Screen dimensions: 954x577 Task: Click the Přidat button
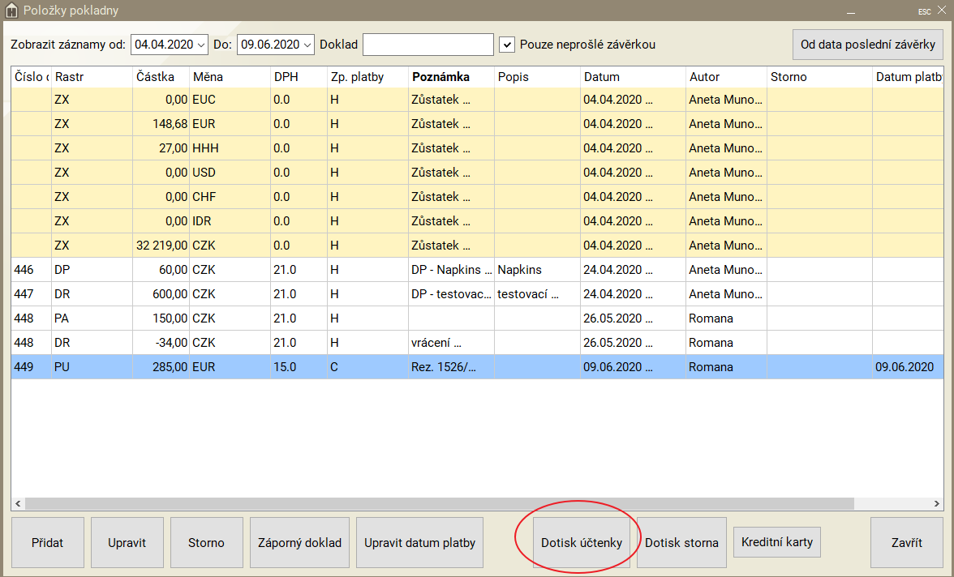pyautogui.click(x=47, y=543)
